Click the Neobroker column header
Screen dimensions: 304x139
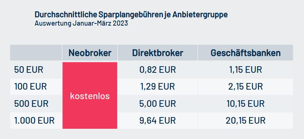tap(90, 53)
